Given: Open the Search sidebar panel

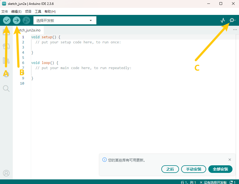Looking at the screenshot, I should 6,88.
